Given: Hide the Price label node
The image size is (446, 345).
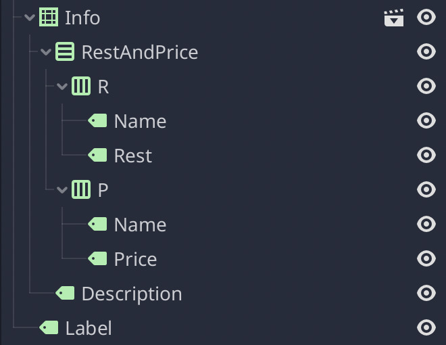Looking at the screenshot, I should pos(426,258).
